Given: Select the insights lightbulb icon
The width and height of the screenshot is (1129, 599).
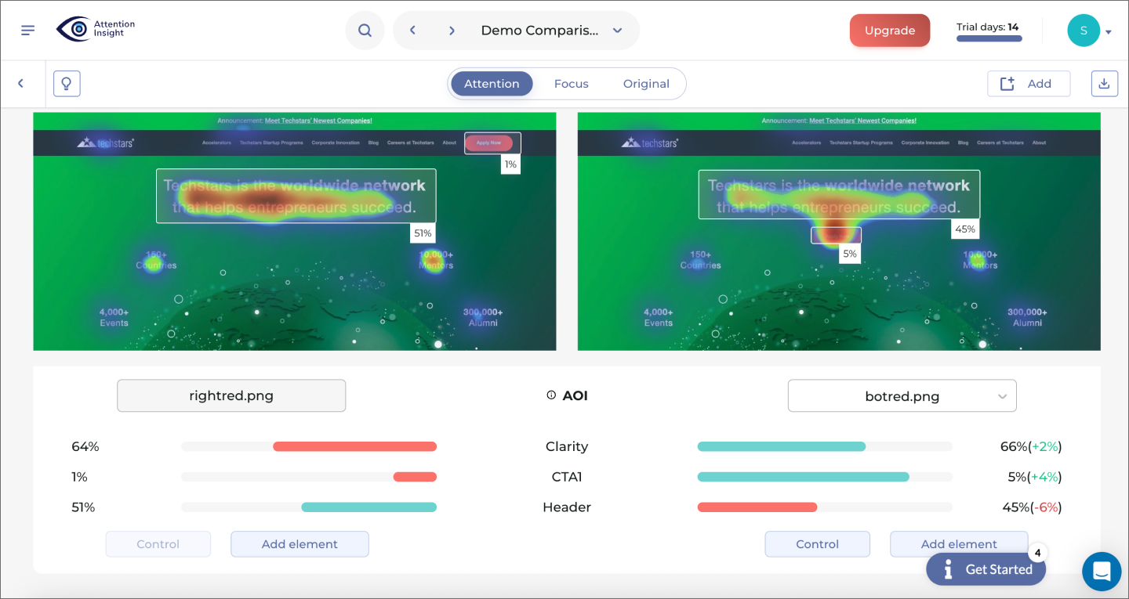Looking at the screenshot, I should pos(66,83).
